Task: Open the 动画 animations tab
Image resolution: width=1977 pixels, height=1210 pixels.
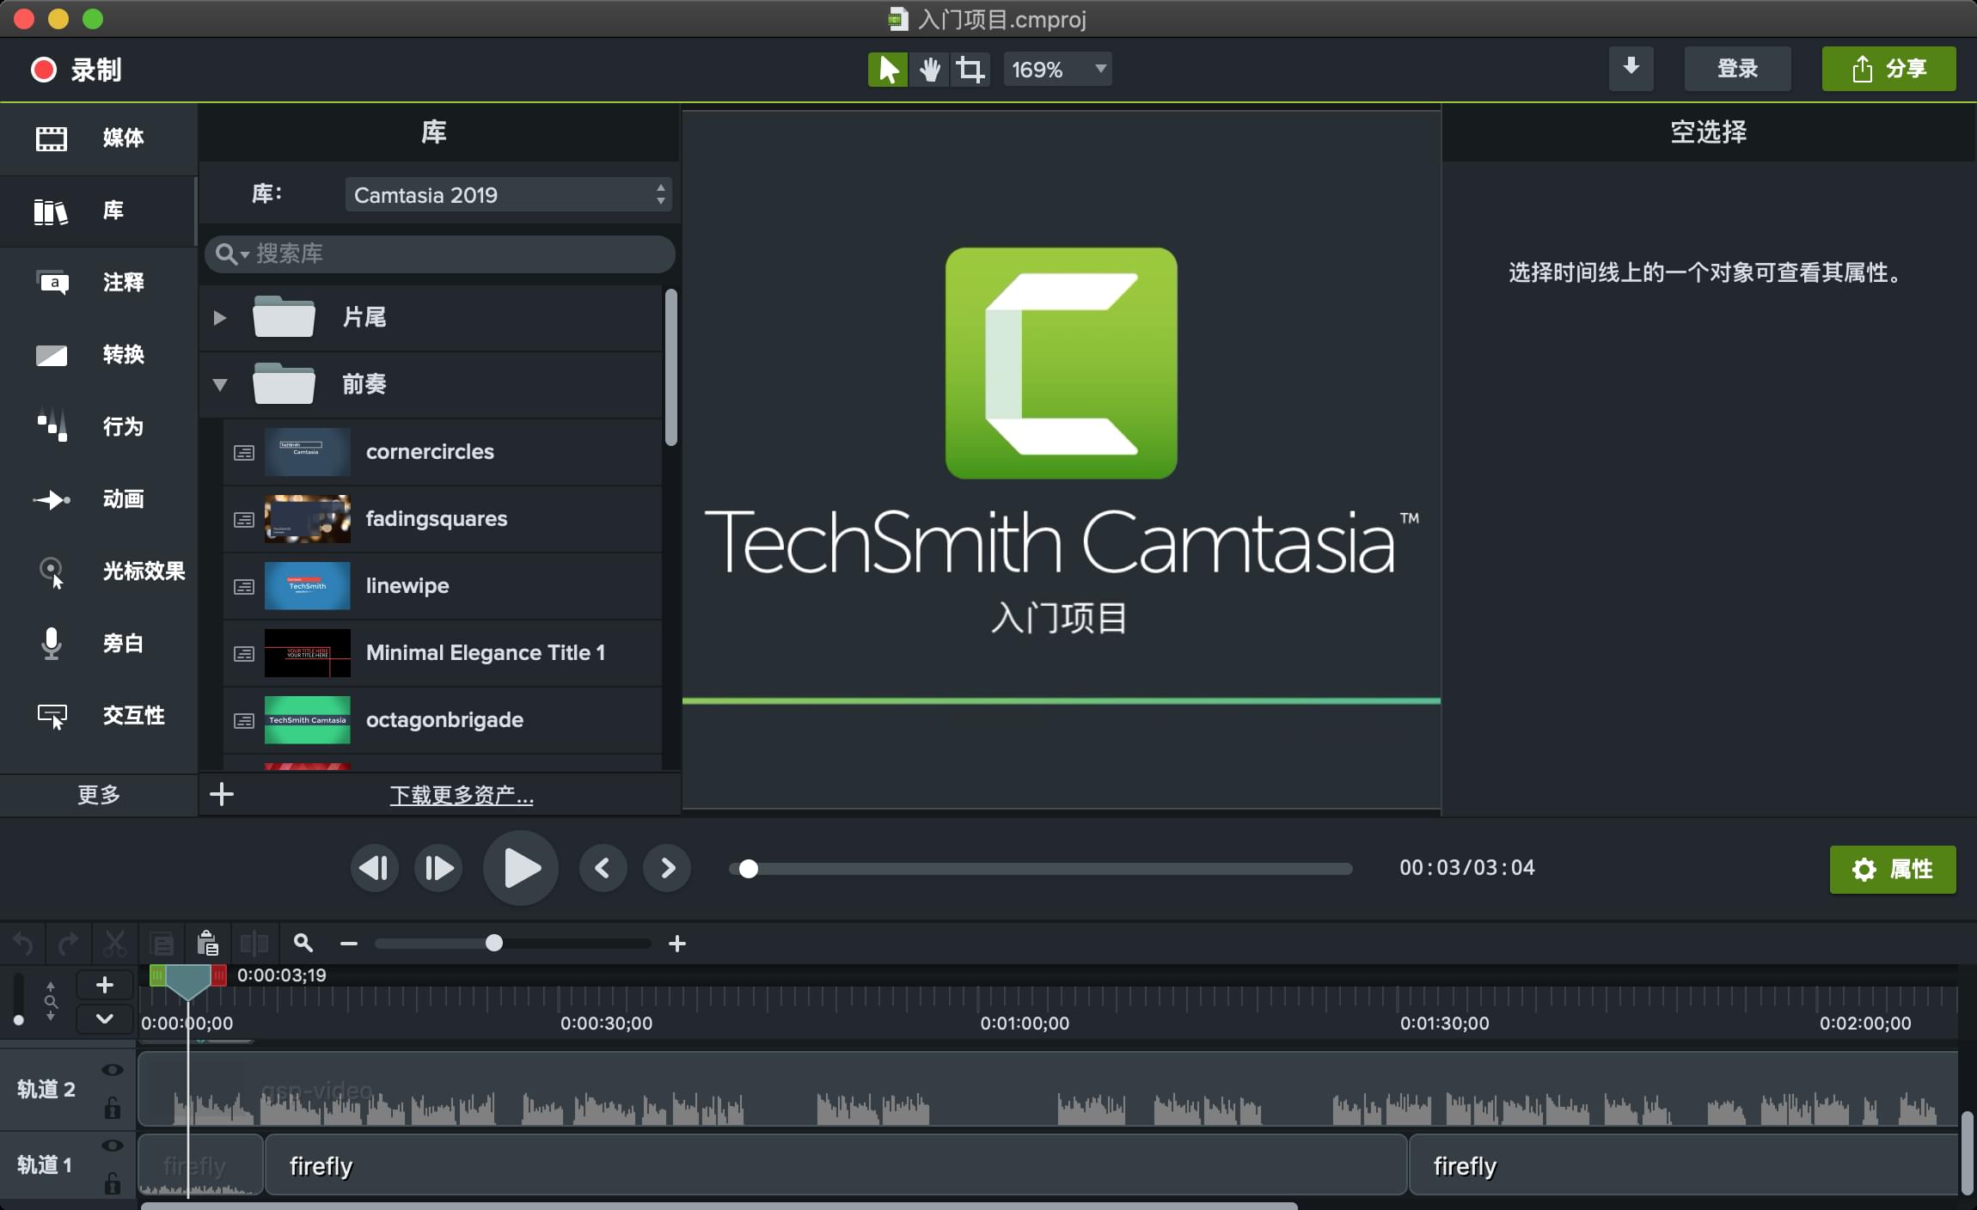Action: [x=99, y=498]
